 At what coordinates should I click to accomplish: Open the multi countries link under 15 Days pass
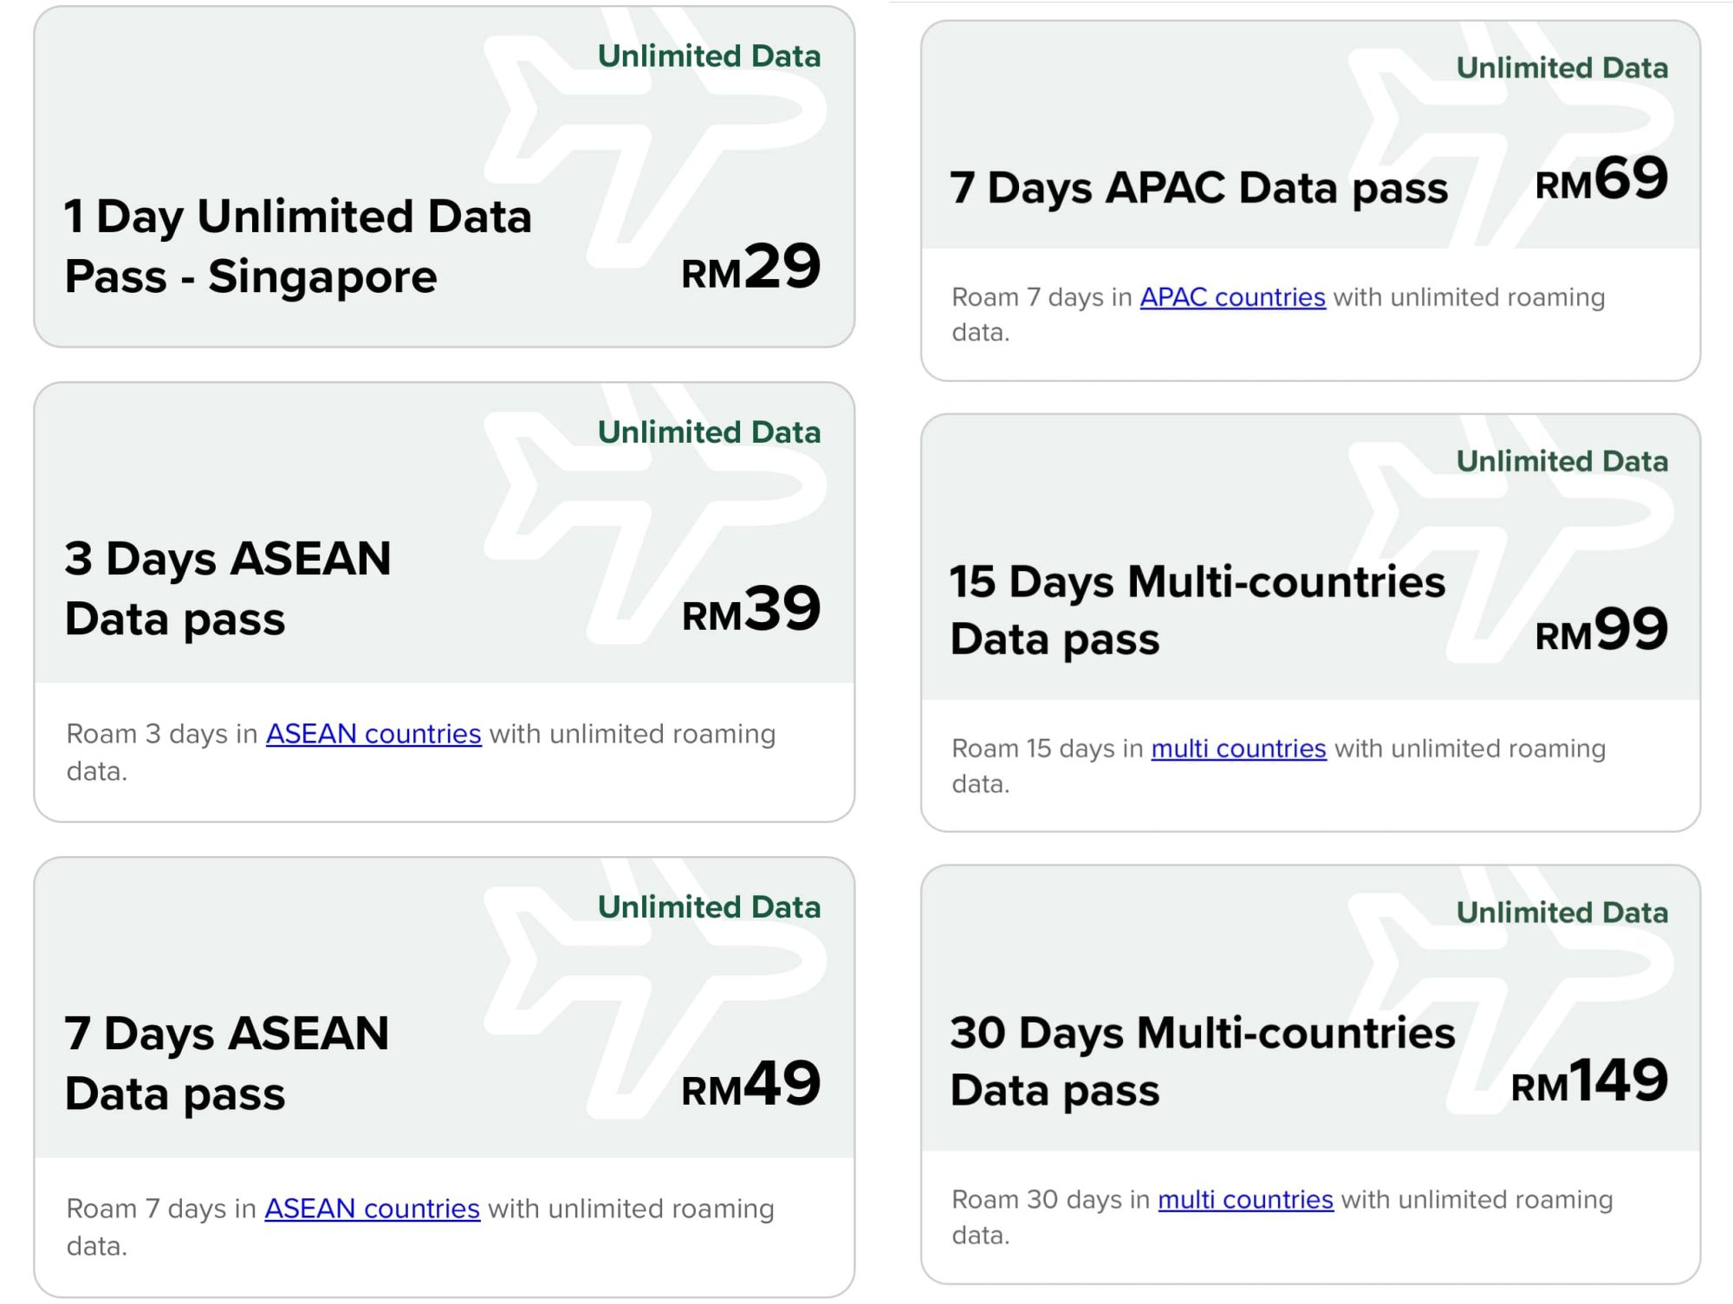point(1237,749)
